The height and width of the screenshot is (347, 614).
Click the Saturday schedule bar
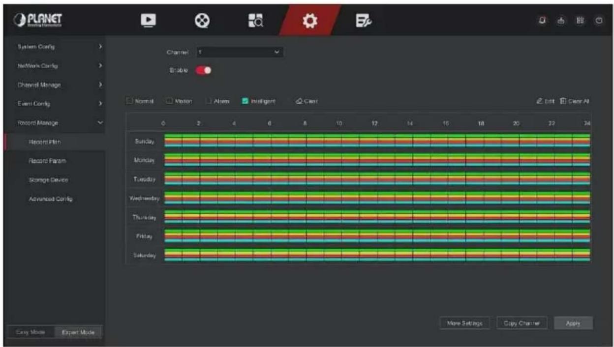click(x=377, y=255)
